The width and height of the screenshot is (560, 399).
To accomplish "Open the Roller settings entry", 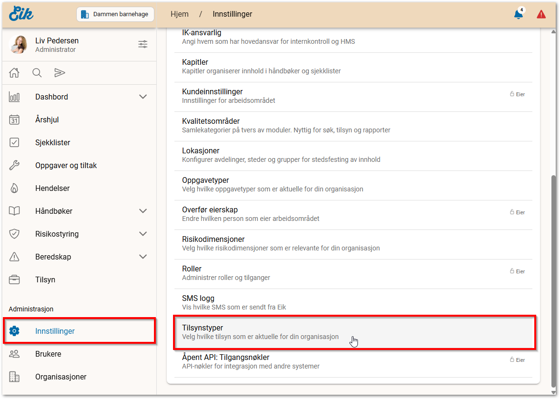I will pyautogui.click(x=353, y=273).
